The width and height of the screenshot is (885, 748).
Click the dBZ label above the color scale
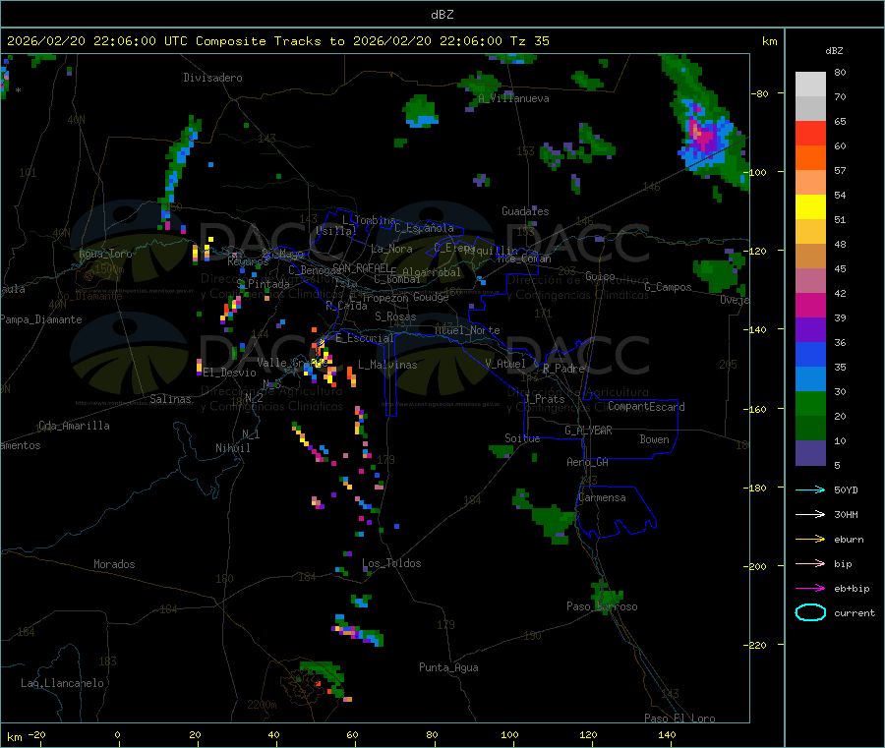(834, 51)
